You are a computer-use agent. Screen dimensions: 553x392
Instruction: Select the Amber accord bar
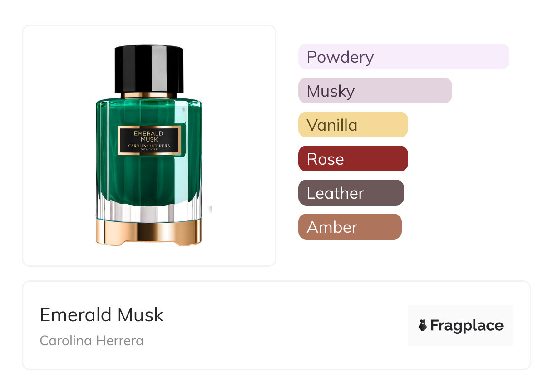click(350, 227)
